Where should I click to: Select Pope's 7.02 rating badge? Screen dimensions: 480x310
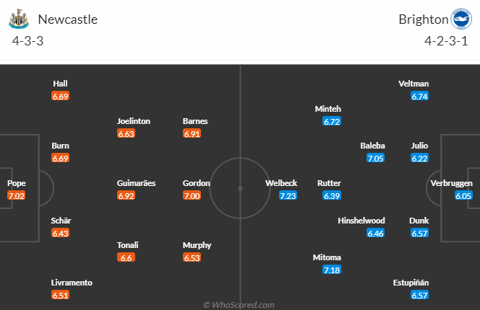(x=16, y=195)
